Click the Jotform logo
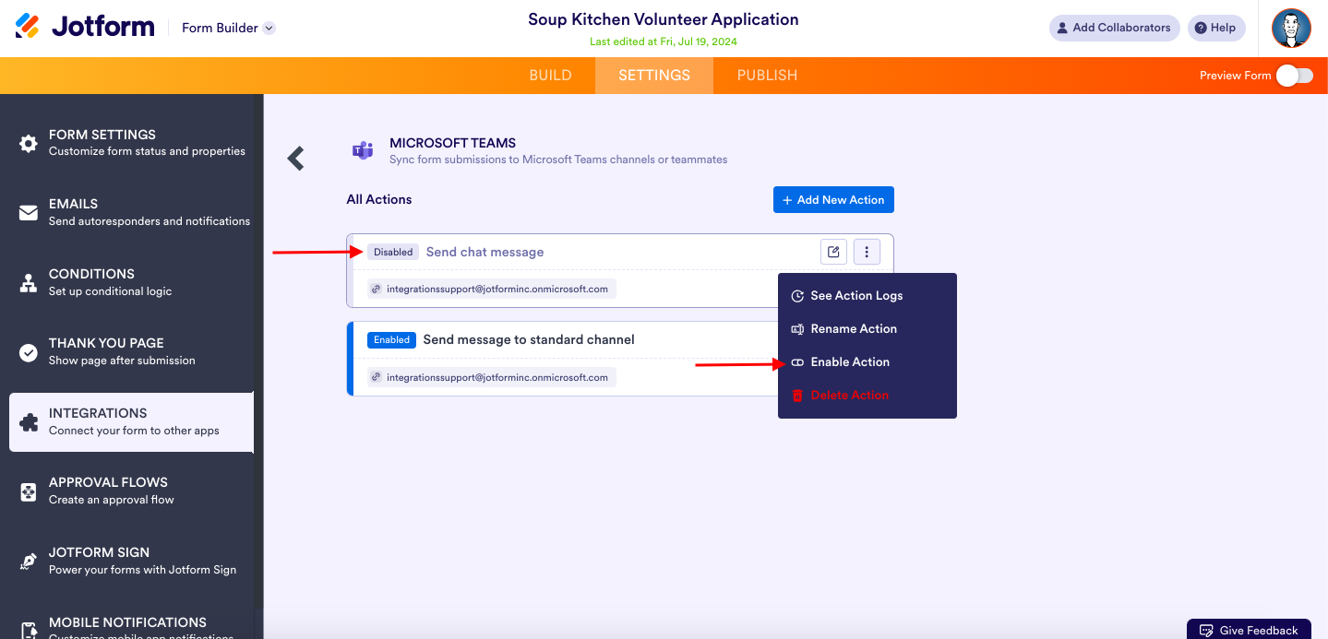 [85, 27]
